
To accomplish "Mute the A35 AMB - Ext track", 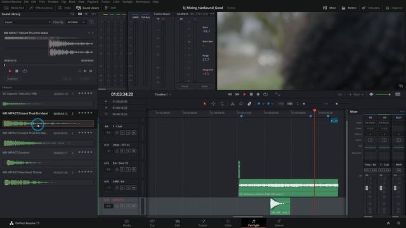I will pyautogui.click(x=134, y=187).
